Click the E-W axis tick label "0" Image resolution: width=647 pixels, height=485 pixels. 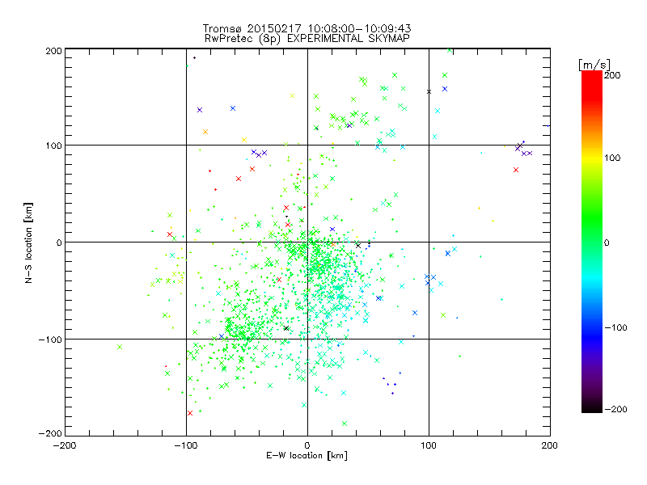click(307, 445)
